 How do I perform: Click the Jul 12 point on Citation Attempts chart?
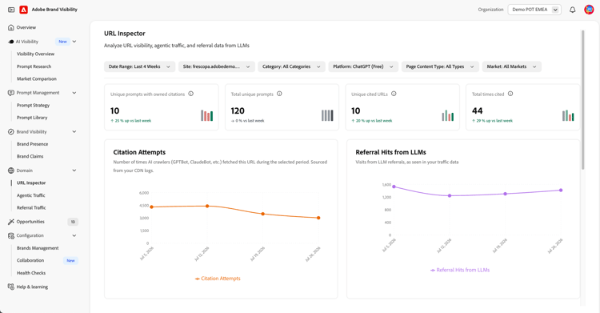click(x=207, y=206)
